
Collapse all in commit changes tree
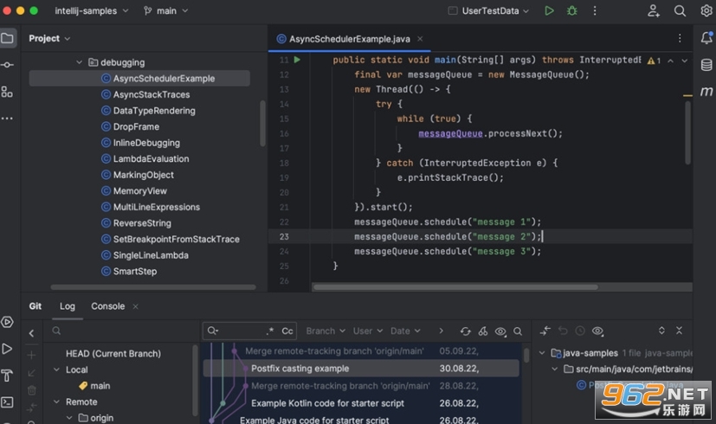[x=679, y=331]
